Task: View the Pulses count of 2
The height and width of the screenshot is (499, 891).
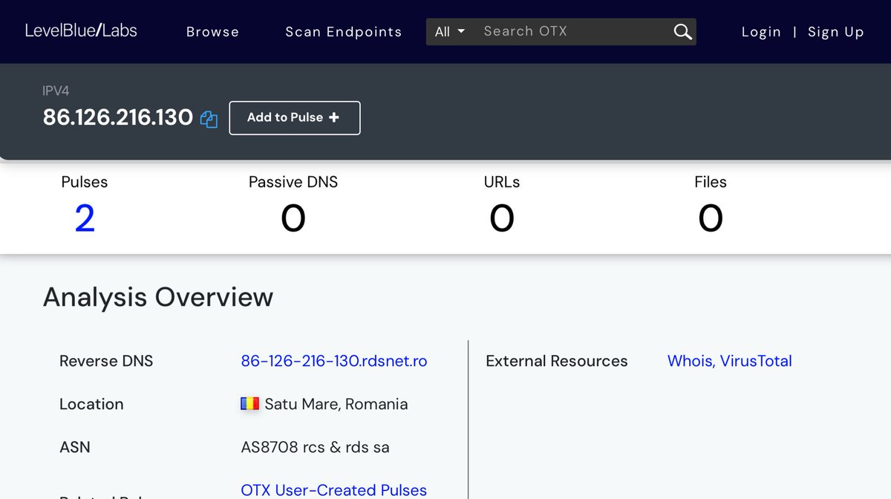Action: point(85,218)
